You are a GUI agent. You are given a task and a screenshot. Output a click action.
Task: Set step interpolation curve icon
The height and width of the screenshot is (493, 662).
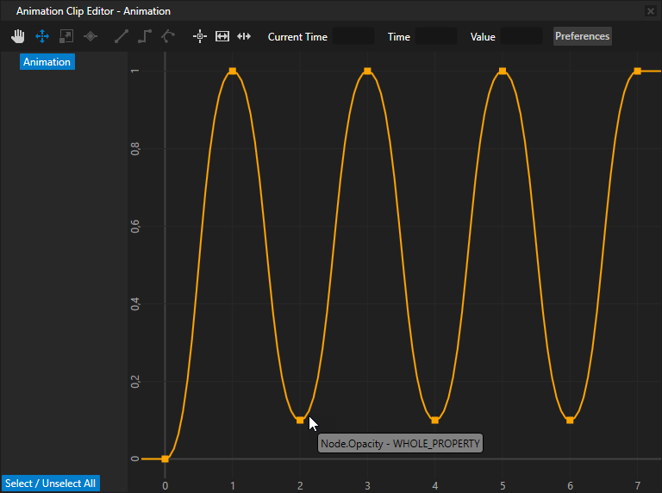pos(145,36)
